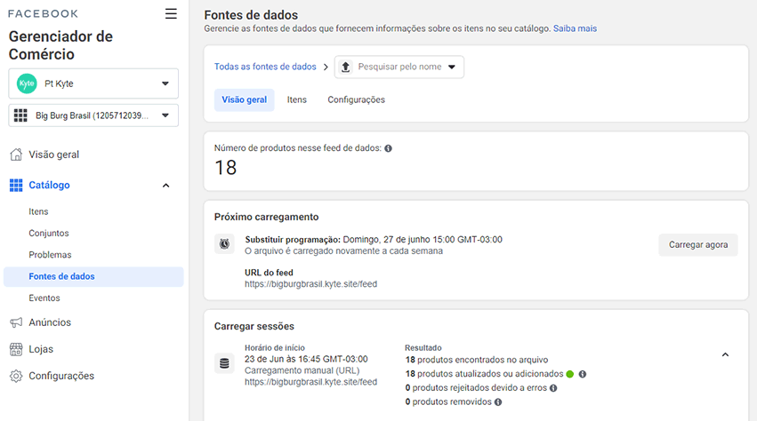Click the Carregar agora button
Image resolution: width=757 pixels, height=421 pixels.
point(698,245)
